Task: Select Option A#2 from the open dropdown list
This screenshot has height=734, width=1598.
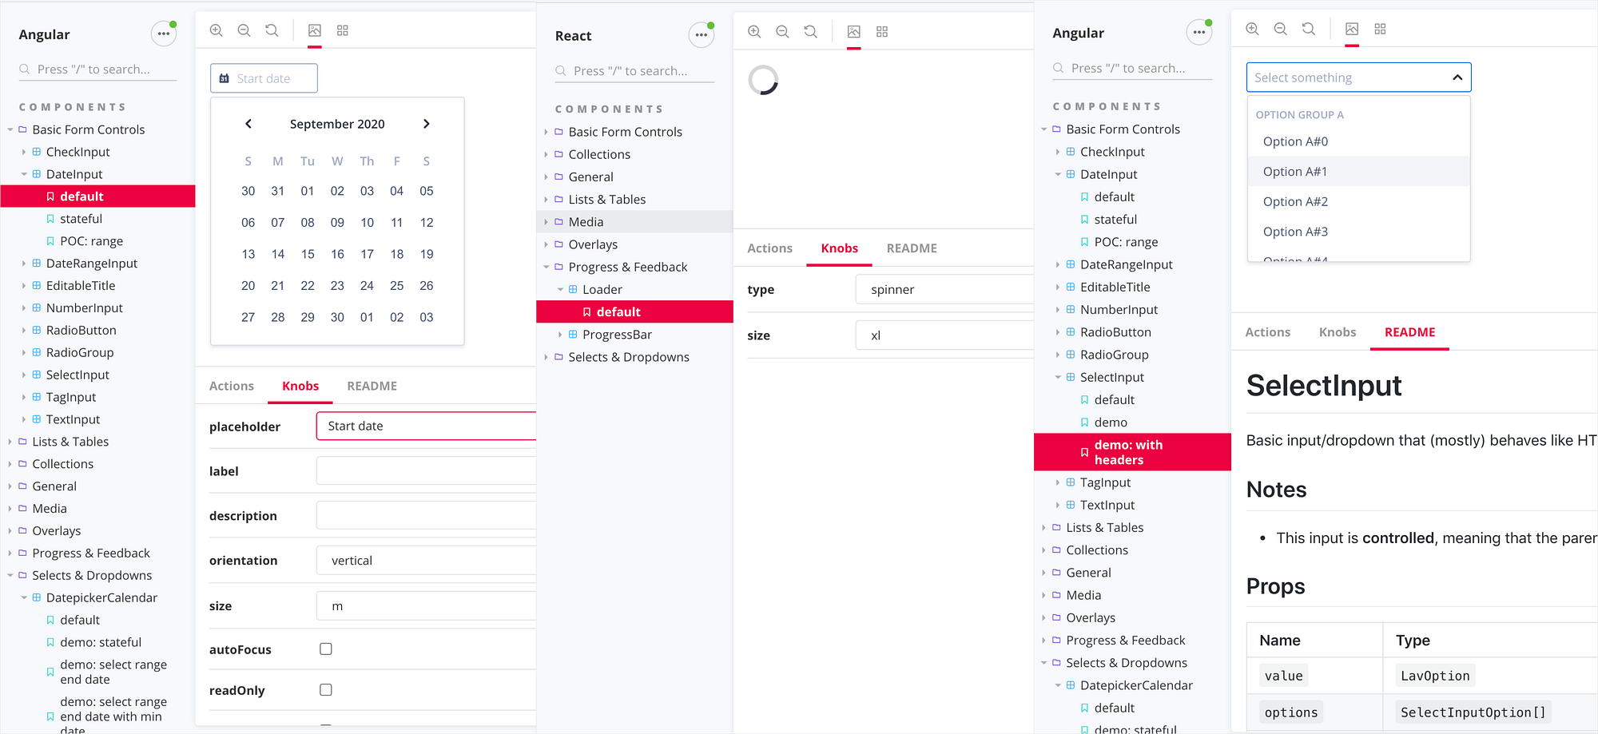Action: tap(1294, 201)
